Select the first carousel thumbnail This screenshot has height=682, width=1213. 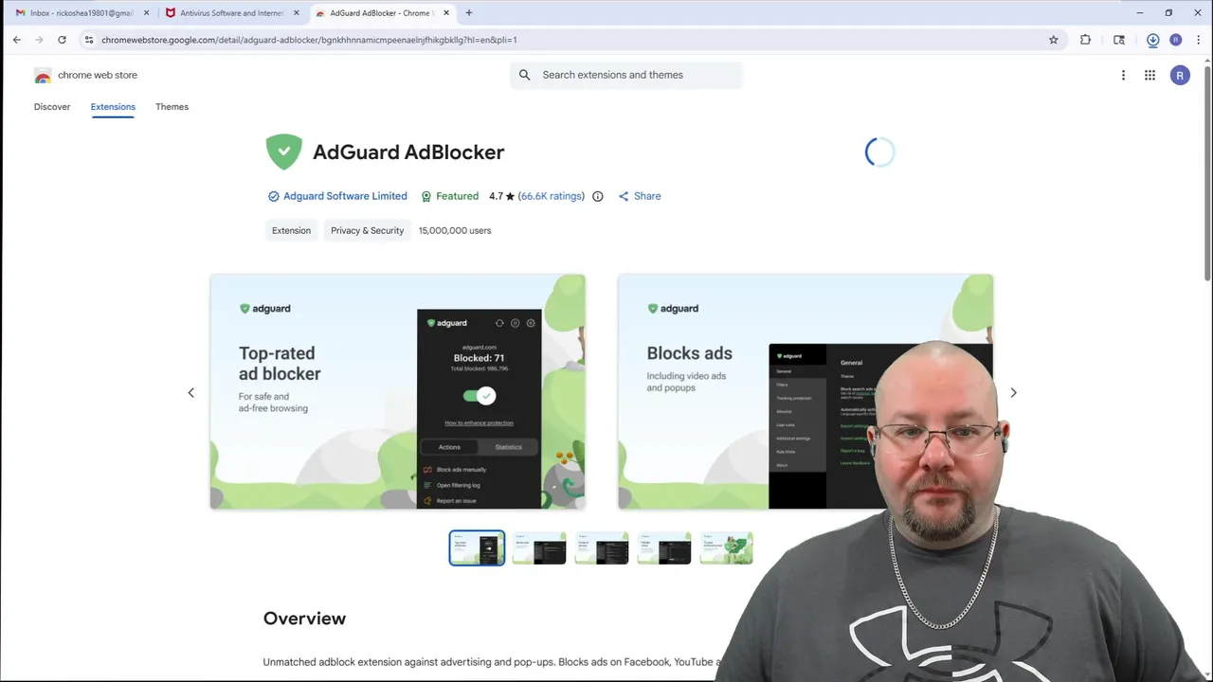point(477,547)
